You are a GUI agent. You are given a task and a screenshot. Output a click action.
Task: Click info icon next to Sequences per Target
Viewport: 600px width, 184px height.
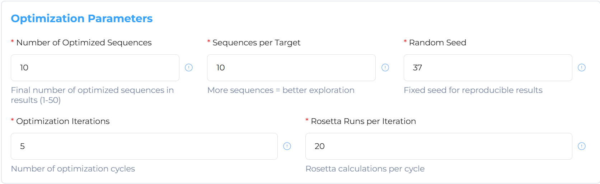pos(385,68)
